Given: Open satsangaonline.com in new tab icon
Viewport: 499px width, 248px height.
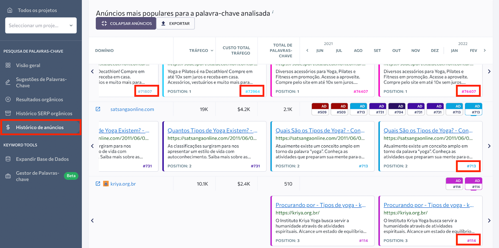Looking at the screenshot, I should click(x=98, y=109).
